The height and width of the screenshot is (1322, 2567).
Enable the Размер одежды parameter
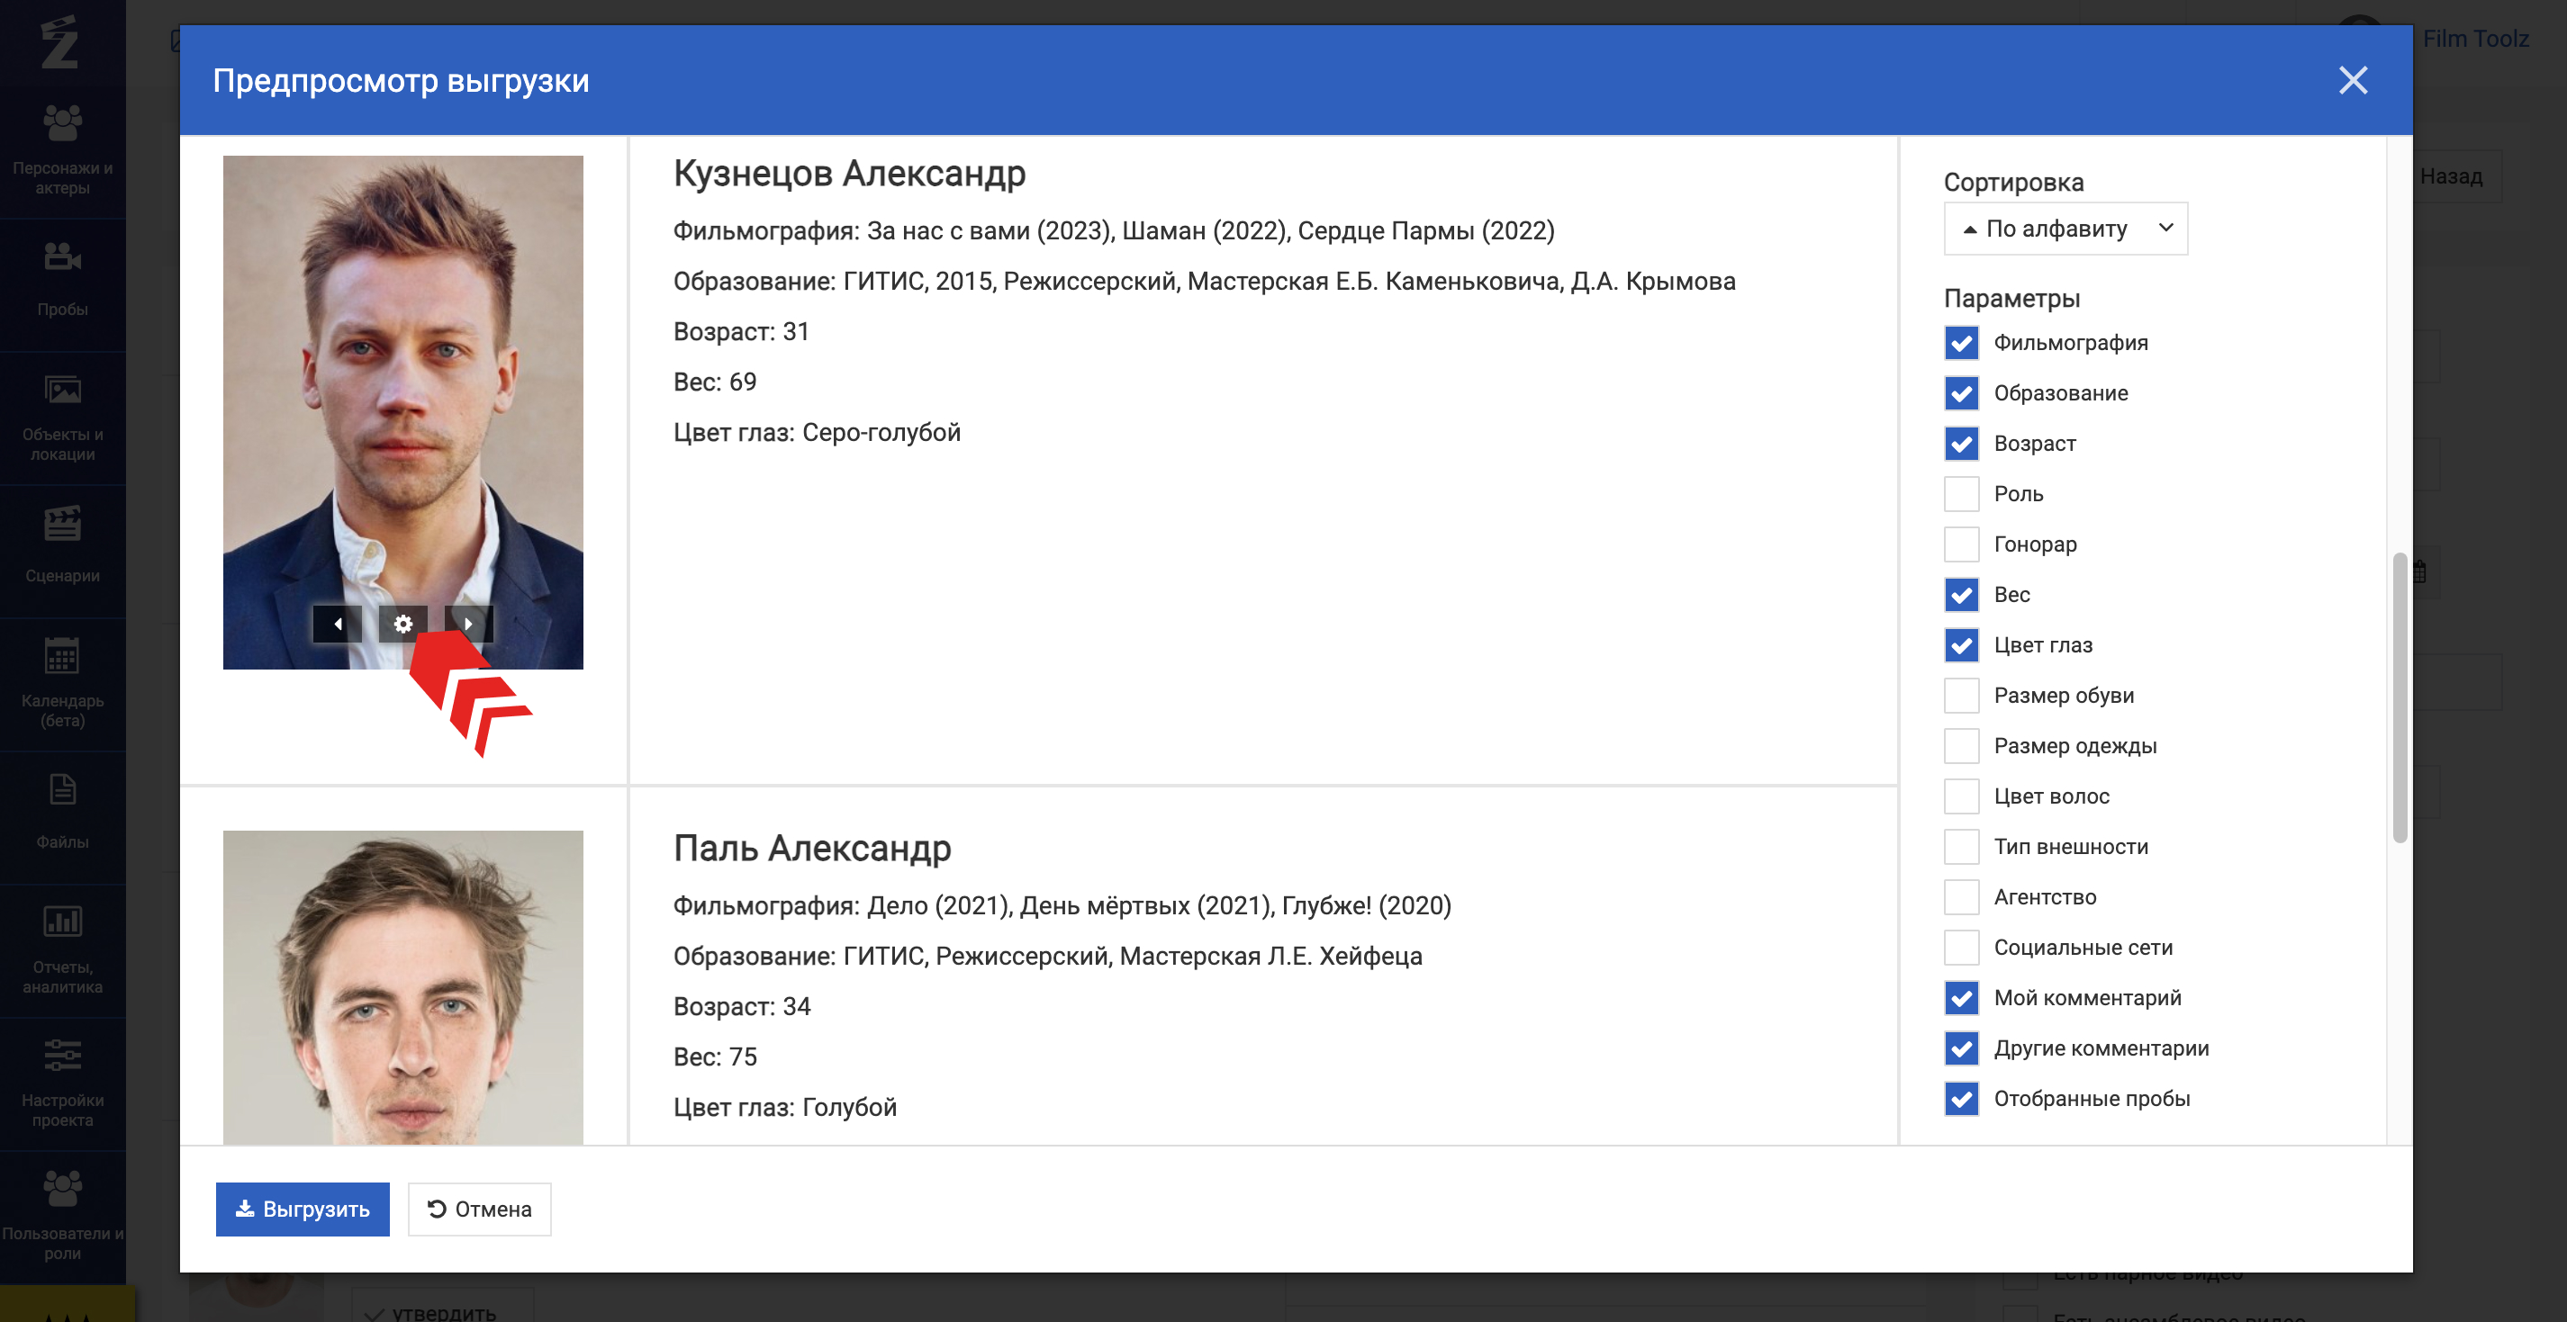tap(1961, 746)
